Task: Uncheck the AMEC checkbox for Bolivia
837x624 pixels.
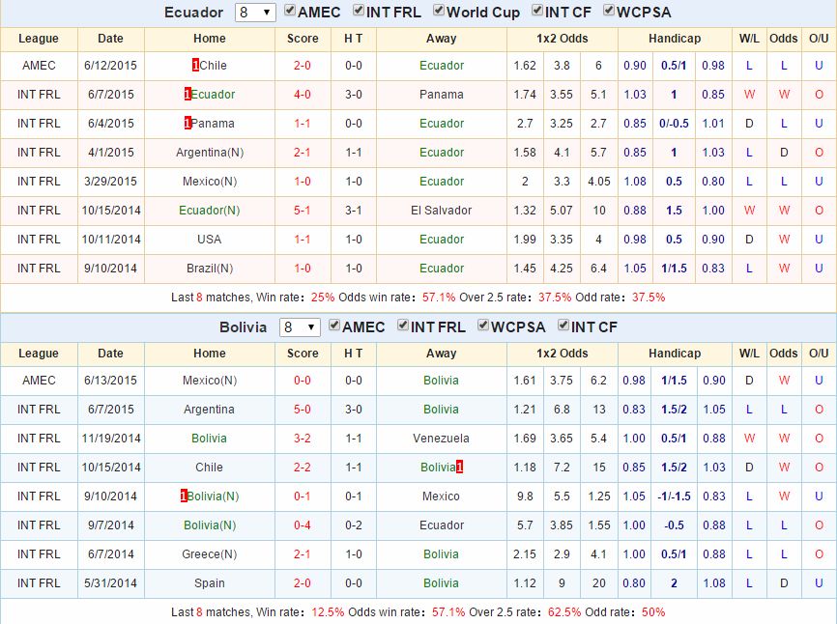Action: [x=334, y=326]
